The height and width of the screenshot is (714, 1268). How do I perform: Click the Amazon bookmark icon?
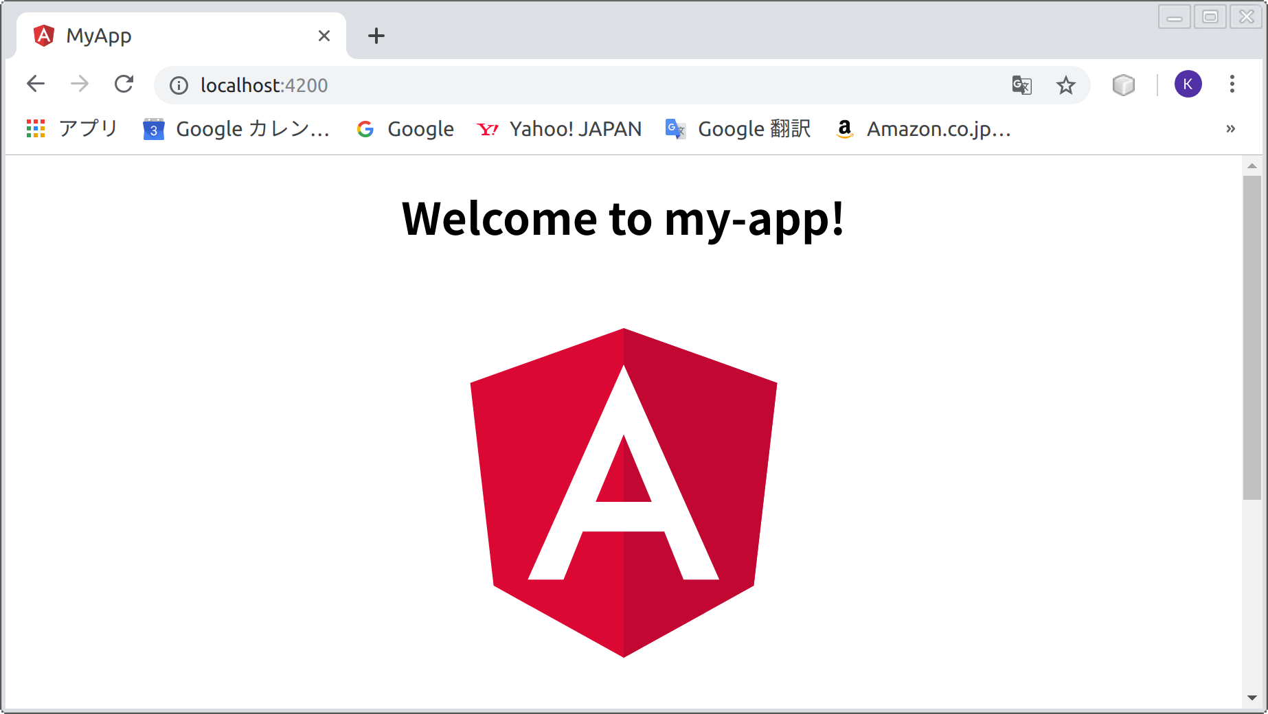[x=844, y=128]
